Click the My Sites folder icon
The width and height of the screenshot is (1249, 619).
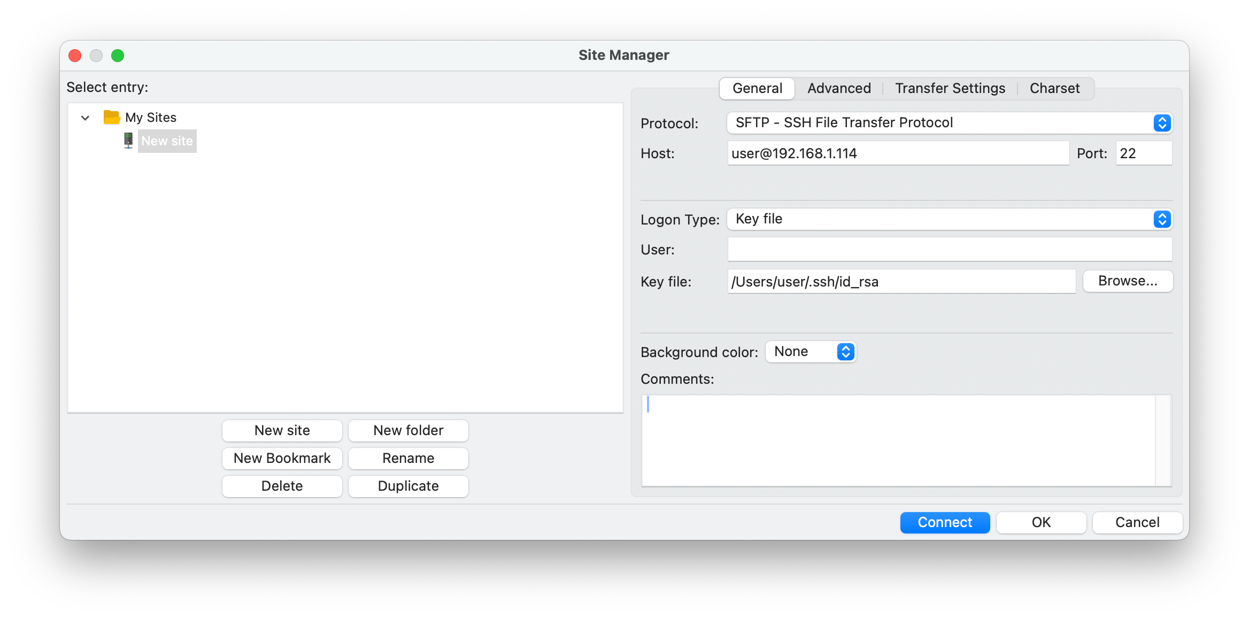pos(111,118)
